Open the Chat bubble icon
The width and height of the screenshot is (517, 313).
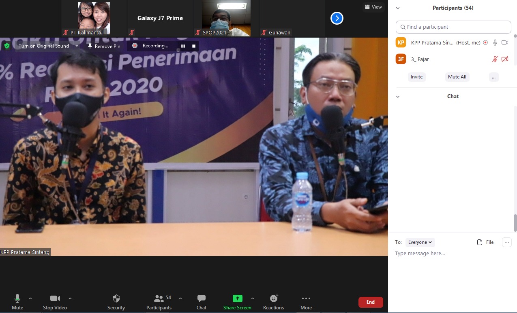[201, 298]
